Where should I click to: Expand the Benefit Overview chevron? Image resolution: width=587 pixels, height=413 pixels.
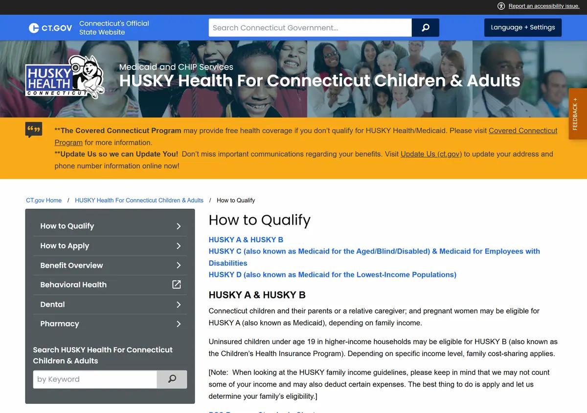(179, 265)
